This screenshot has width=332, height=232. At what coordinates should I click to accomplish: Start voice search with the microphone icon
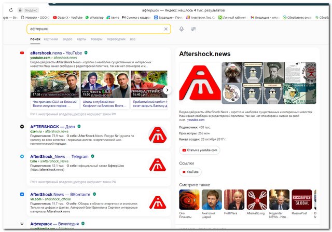pos(182,29)
